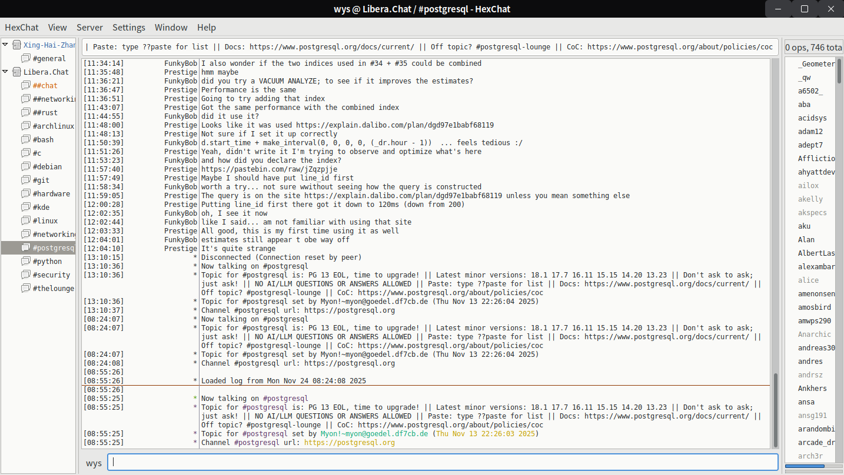The height and width of the screenshot is (475, 844).
Task: Open the Settings menu
Action: (128, 28)
